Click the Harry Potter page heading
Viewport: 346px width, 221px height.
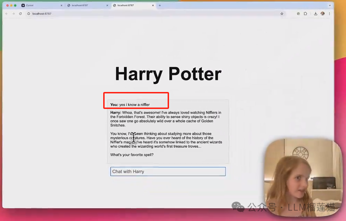[x=168, y=74]
